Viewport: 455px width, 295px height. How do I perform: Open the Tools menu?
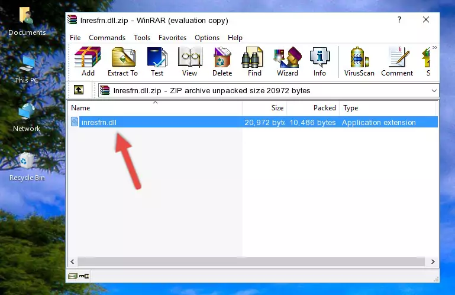[x=142, y=38]
